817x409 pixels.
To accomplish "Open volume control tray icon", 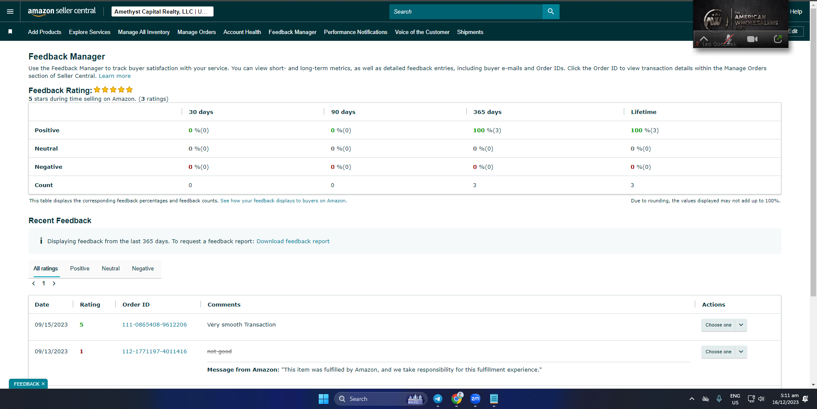I will [761, 399].
